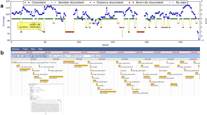Open the Genome menu
This screenshot has width=207, height=115.
pos(16,49)
